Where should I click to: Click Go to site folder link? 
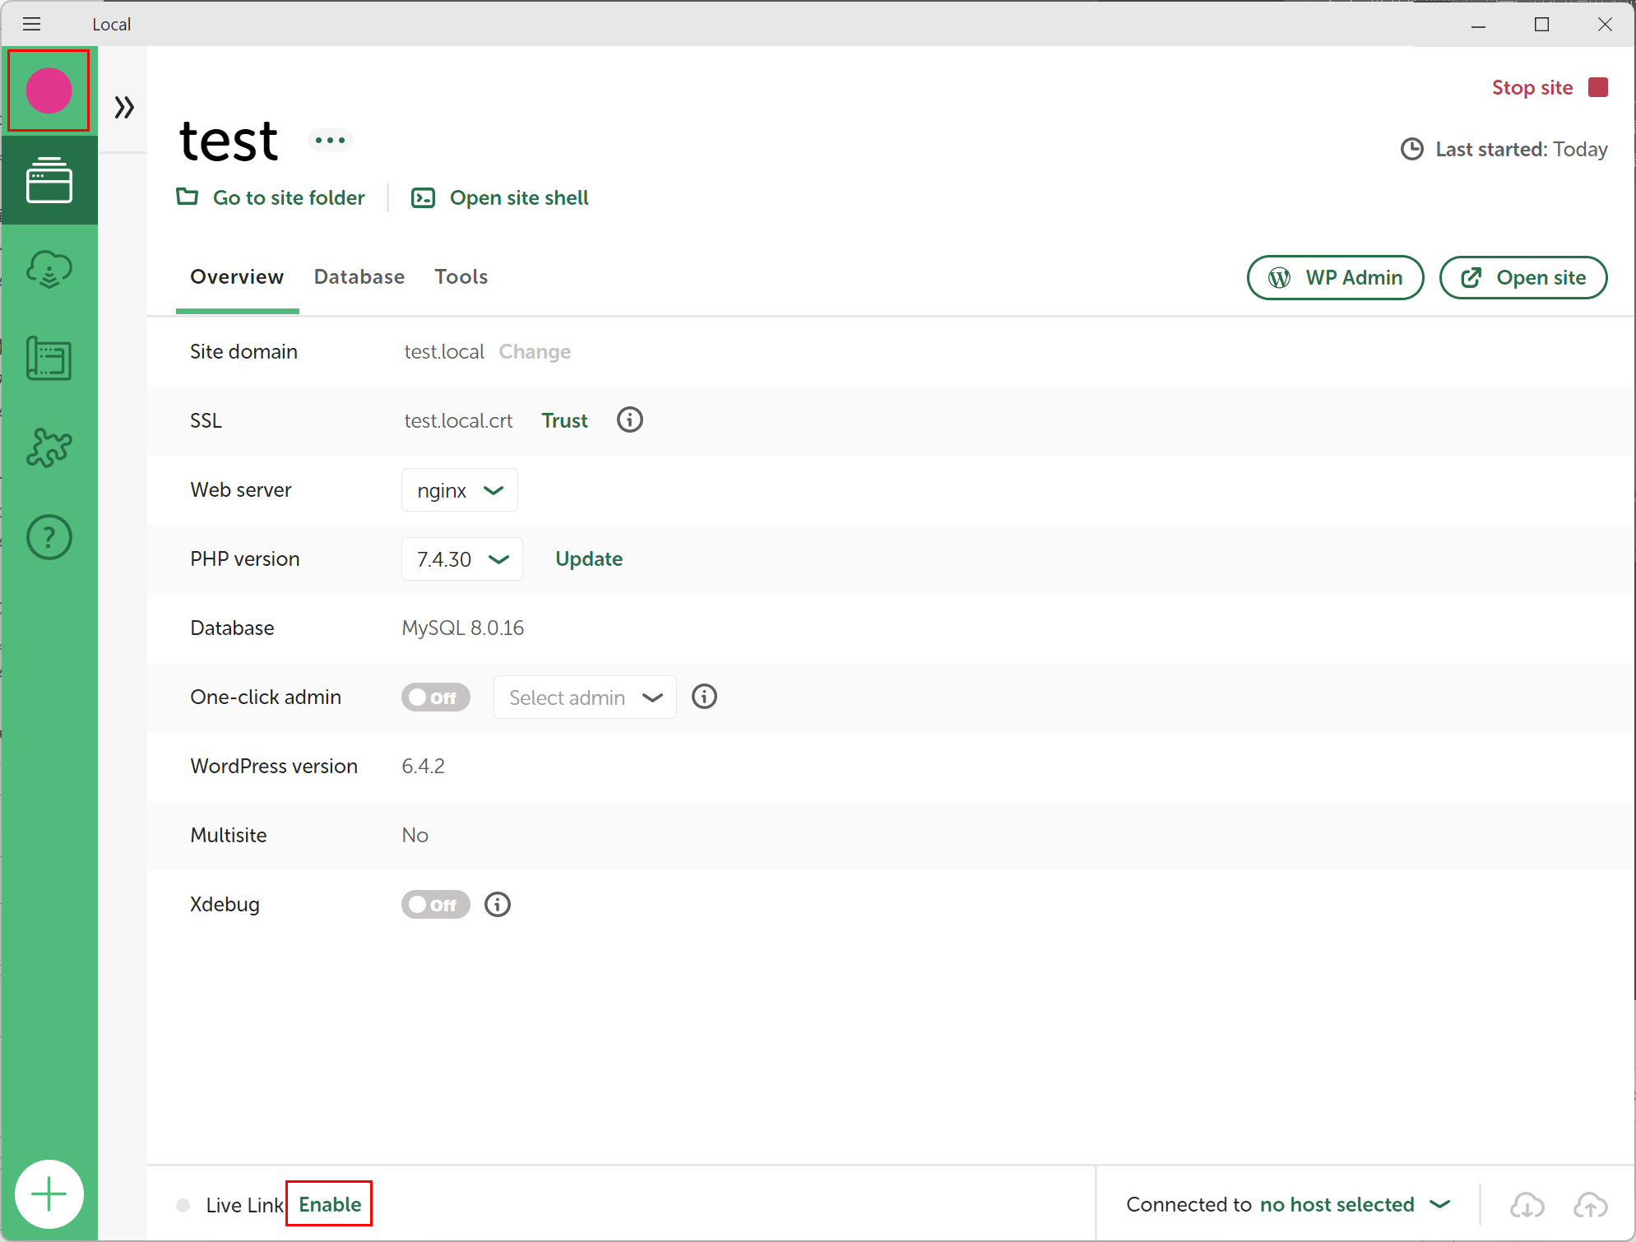tap(271, 197)
